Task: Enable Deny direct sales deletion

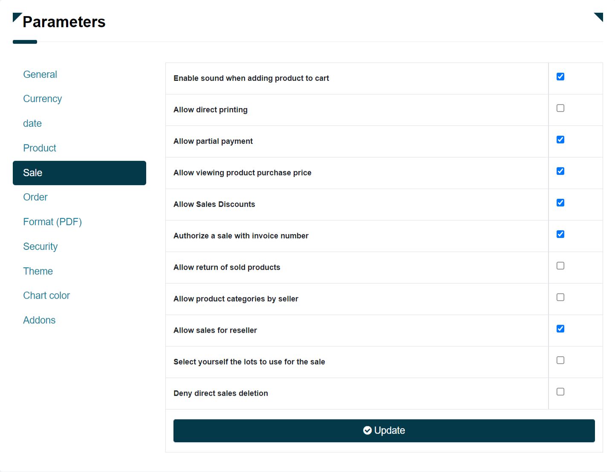Action: click(560, 392)
